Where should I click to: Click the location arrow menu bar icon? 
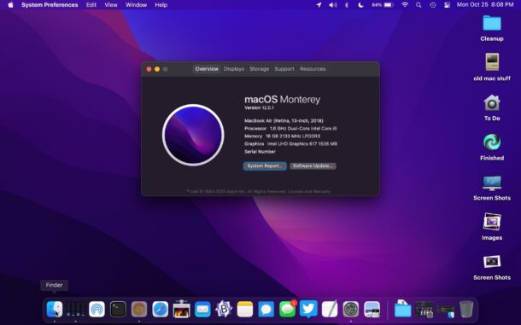(x=319, y=5)
